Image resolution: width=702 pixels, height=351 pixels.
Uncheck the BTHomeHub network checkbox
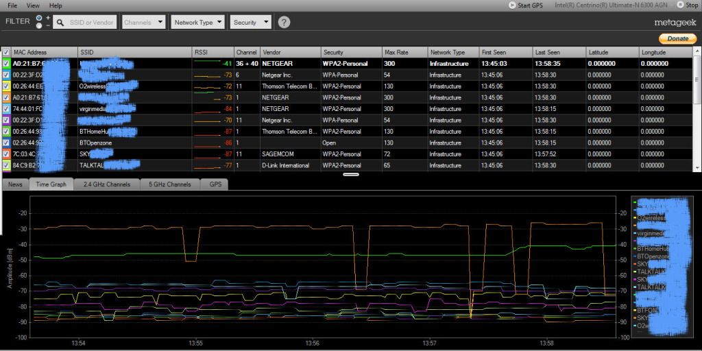(x=5, y=131)
